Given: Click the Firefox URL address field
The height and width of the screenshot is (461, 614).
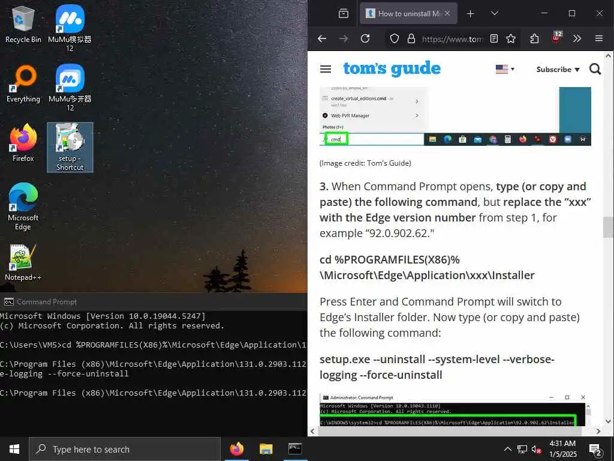Looking at the screenshot, I should (452, 39).
